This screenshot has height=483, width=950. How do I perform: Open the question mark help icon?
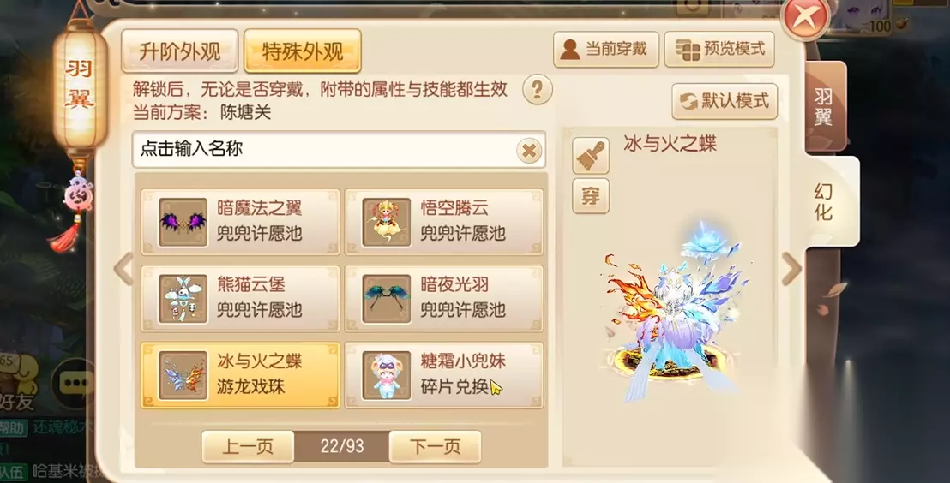point(538,90)
